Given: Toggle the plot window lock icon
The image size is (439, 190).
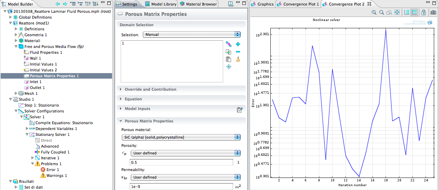Looking at the screenshot, I should [424, 12].
